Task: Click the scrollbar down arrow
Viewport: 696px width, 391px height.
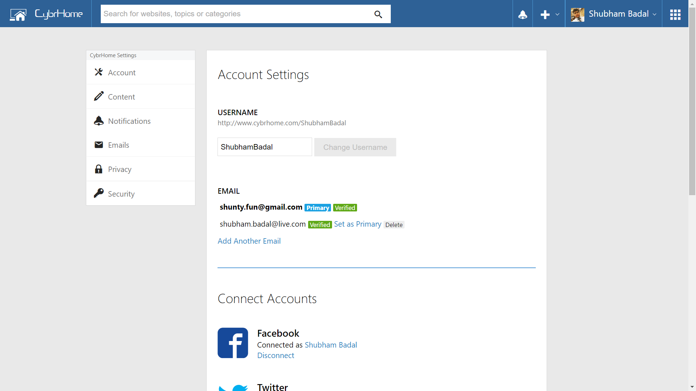Action: click(x=692, y=387)
